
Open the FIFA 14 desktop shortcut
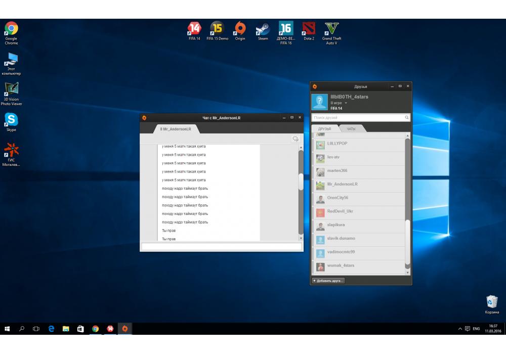click(194, 29)
